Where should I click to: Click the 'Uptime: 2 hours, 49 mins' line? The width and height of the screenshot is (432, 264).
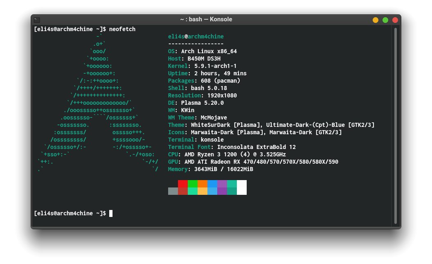click(207, 73)
